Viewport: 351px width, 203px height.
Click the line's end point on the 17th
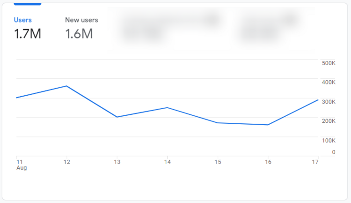coord(318,100)
